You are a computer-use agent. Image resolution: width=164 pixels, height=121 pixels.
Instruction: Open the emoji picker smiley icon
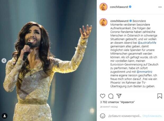click(103, 116)
